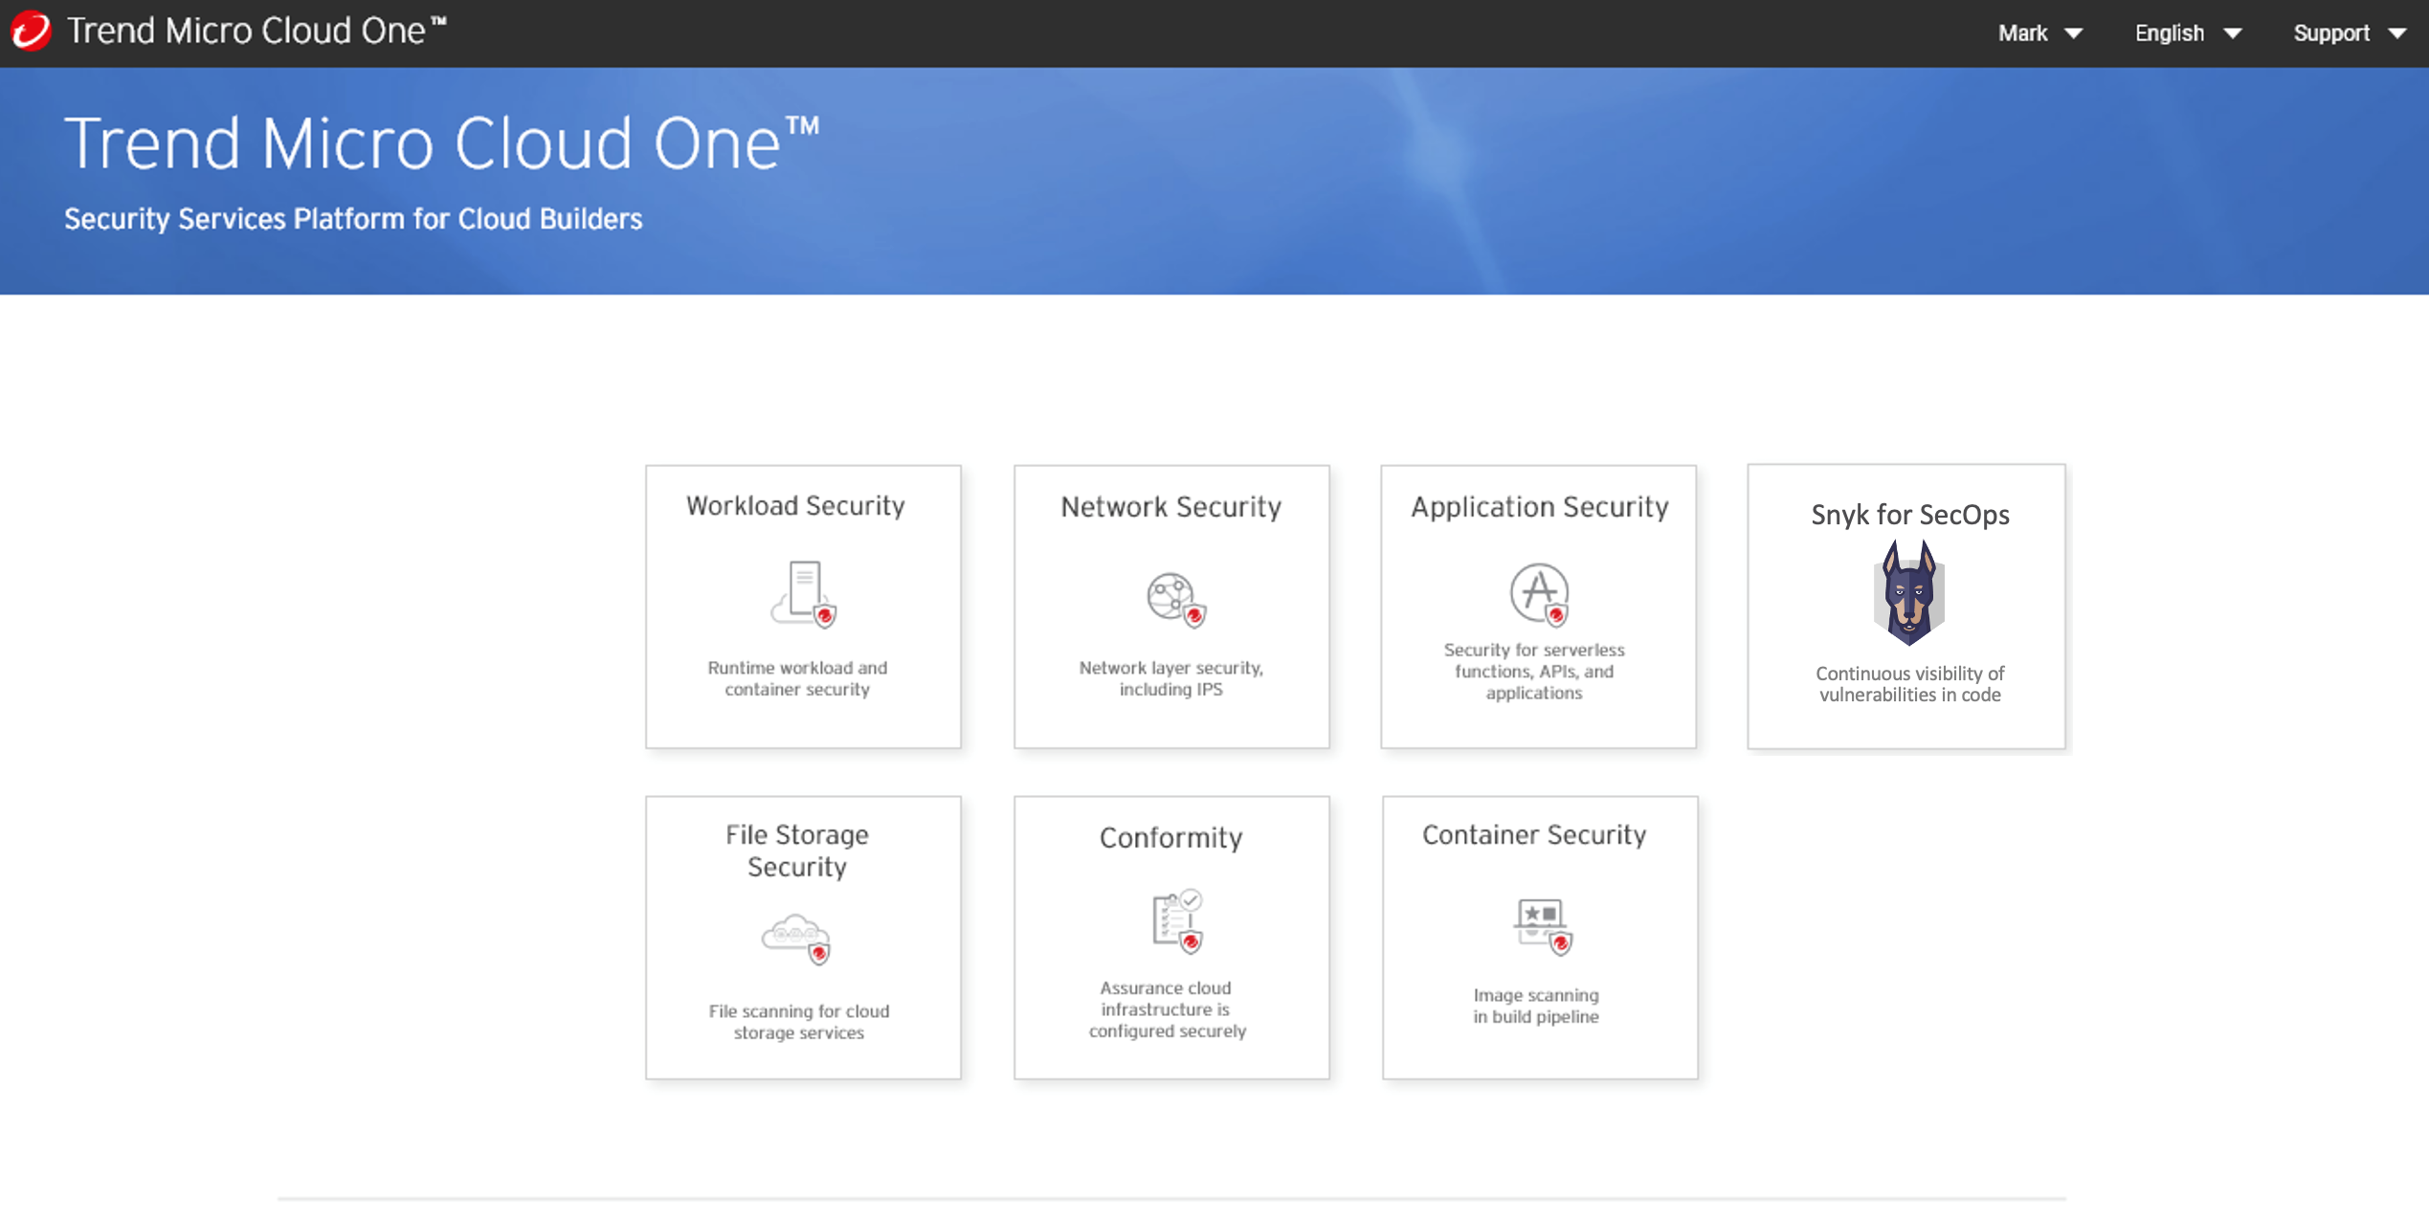Open the Workload Security title link
The image size is (2429, 1217).
coord(795,505)
